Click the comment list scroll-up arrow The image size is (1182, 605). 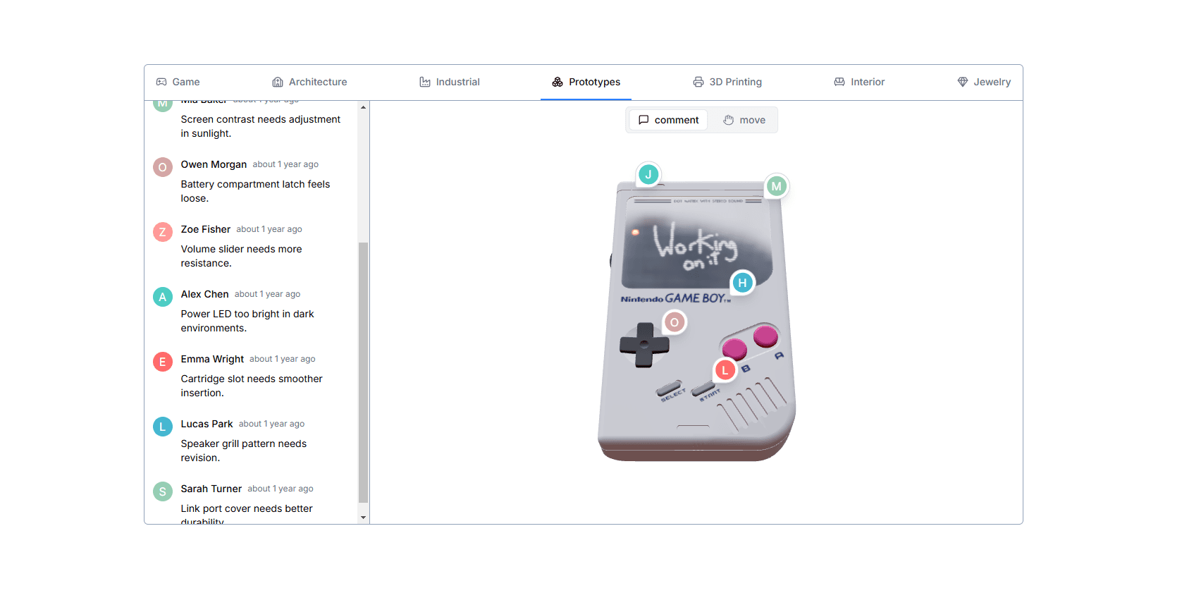(x=364, y=107)
